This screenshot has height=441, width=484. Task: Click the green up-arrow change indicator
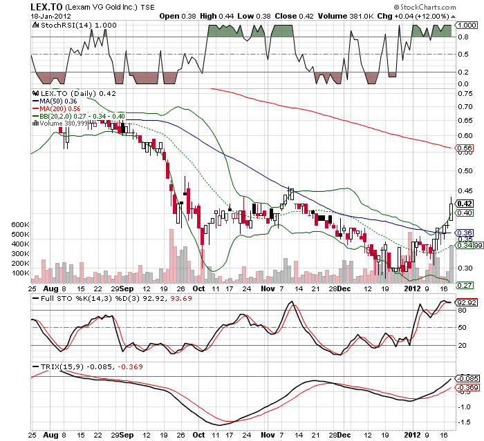(453, 17)
